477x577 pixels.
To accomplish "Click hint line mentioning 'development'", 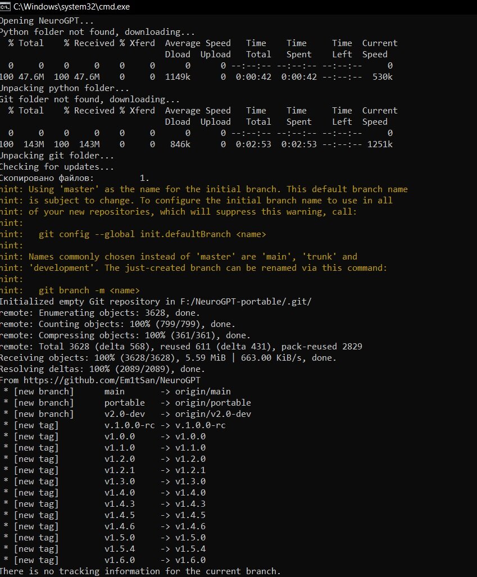I will 194,268.
